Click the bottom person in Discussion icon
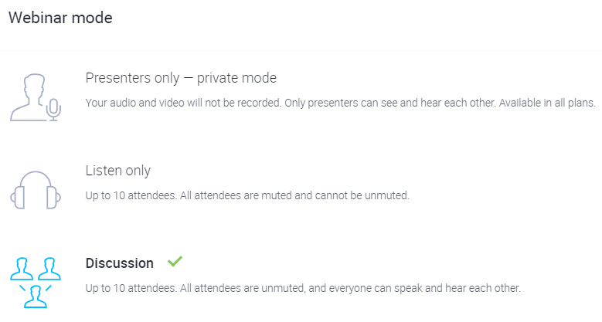This screenshot has height=322, width=602. pyautogui.click(x=36, y=297)
